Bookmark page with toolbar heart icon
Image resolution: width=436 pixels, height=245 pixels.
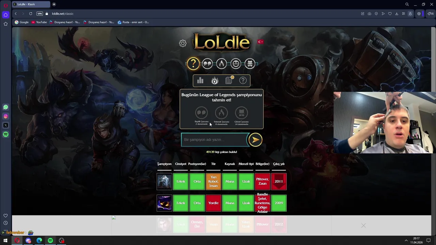[390, 14]
